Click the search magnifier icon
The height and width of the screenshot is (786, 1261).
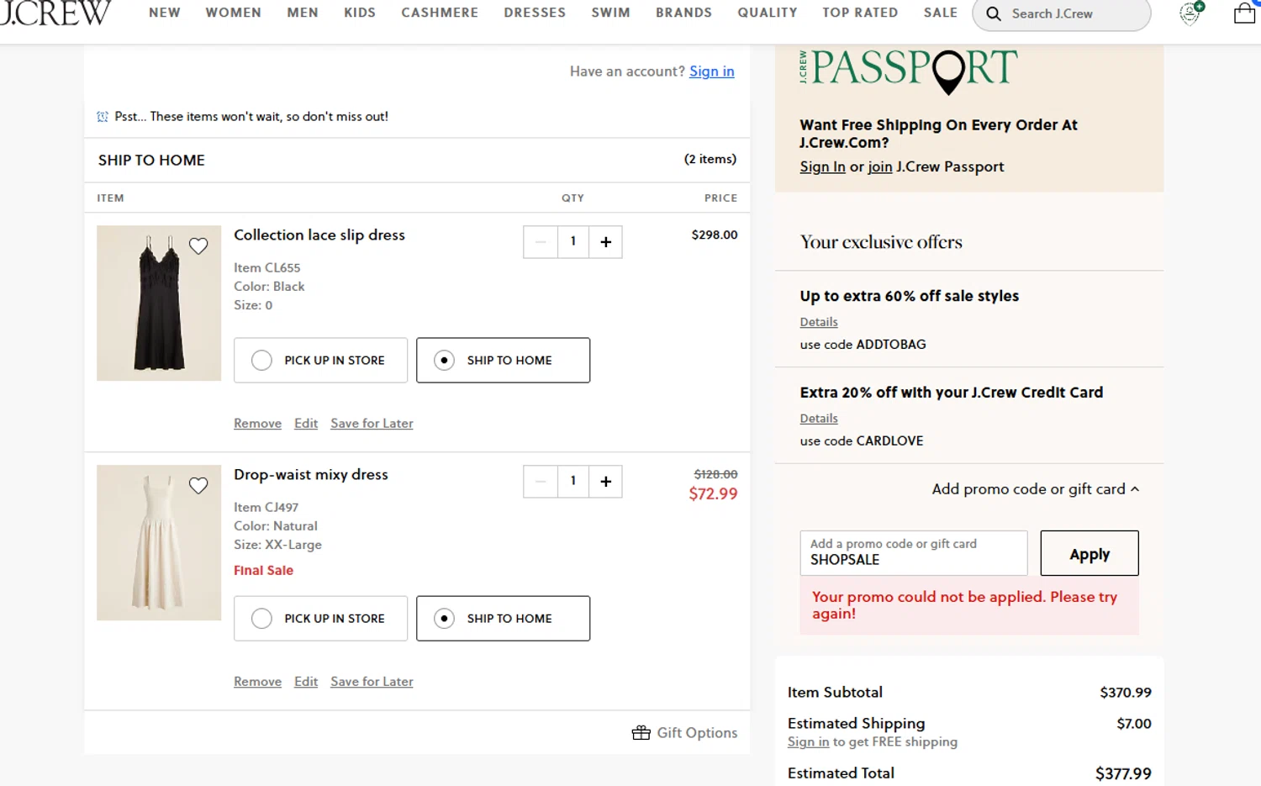994,14
